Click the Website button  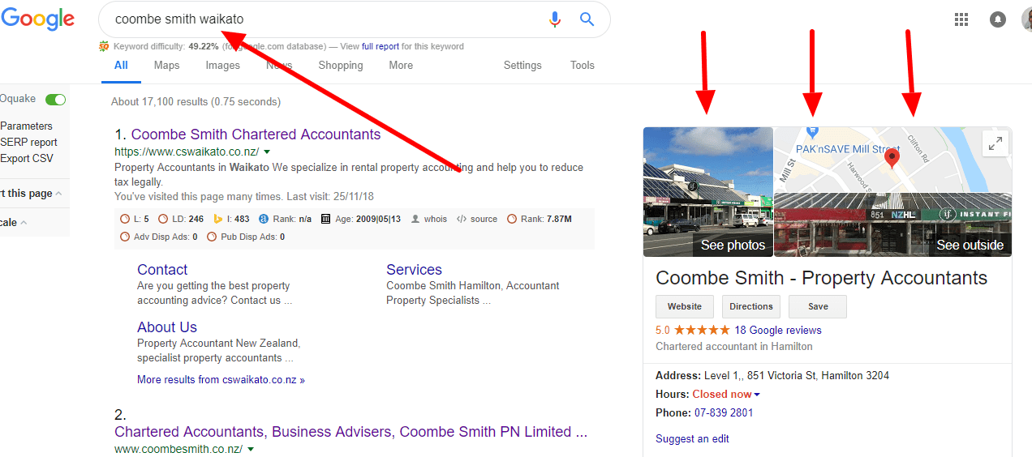point(685,306)
